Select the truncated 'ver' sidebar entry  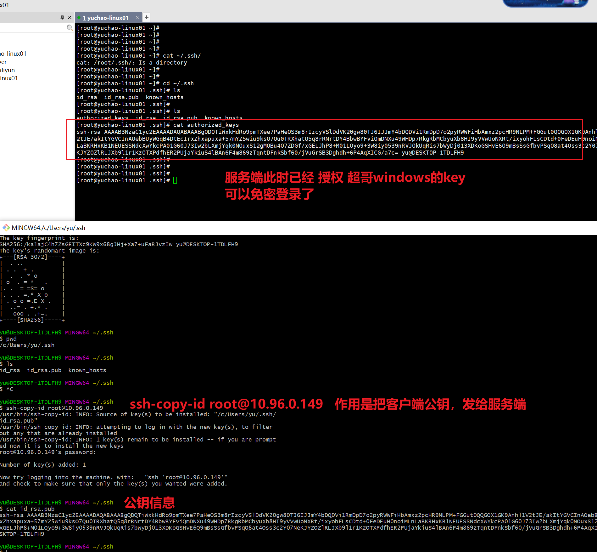click(3, 62)
